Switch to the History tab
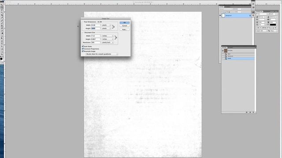The height and width of the screenshot is (158, 282). coord(224,47)
